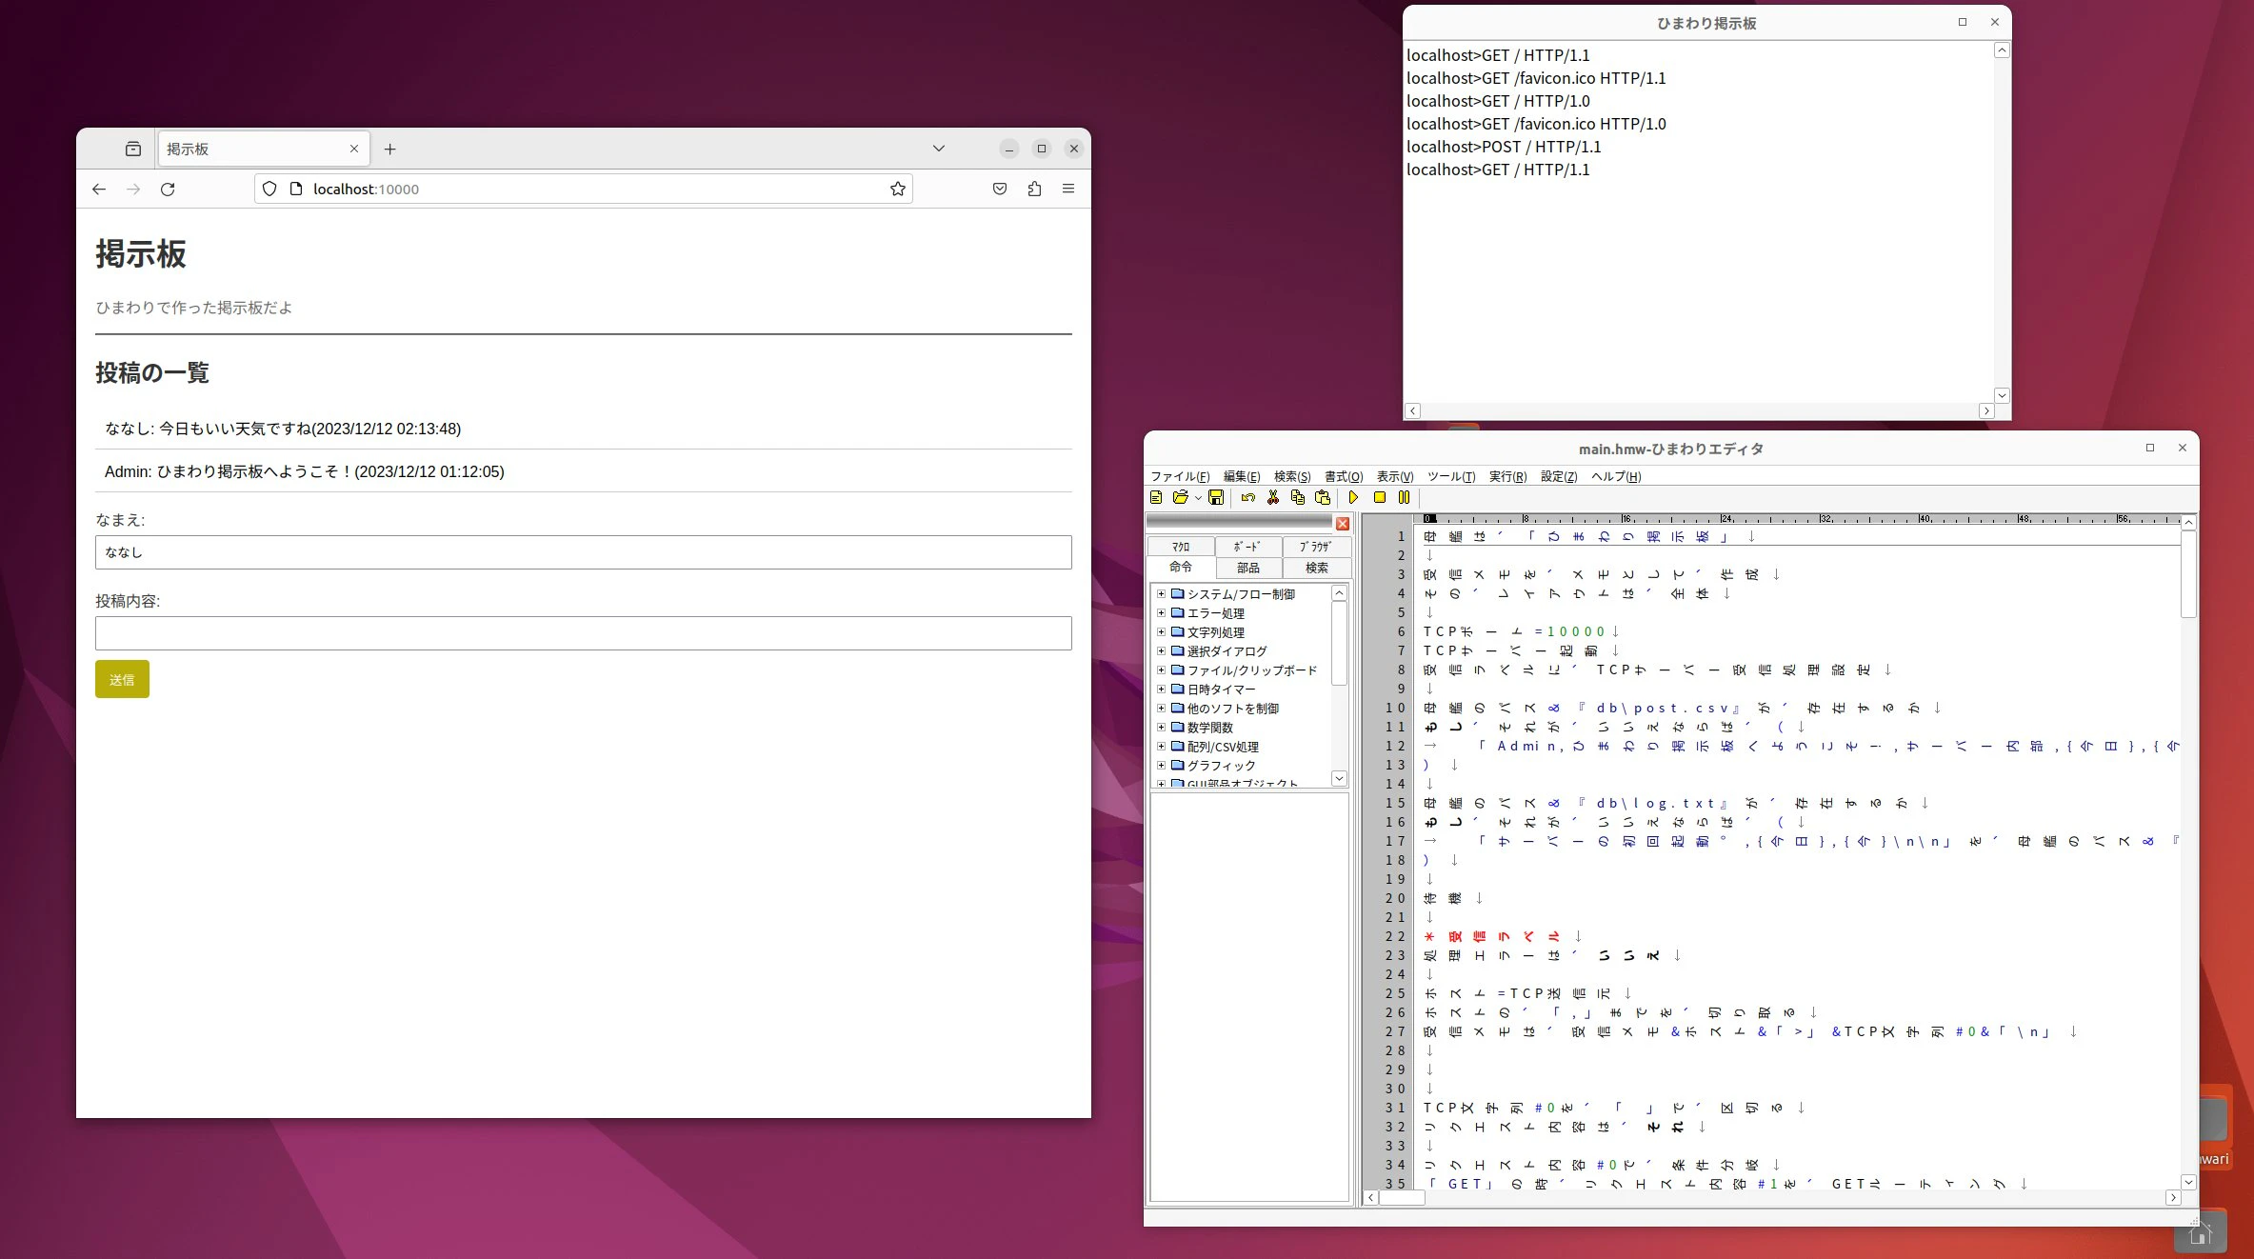Create a new file in Himawari editor
Viewport: 2254px width, 1259px height.
pos(1156,497)
